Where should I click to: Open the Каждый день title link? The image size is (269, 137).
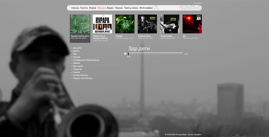tap(144, 36)
